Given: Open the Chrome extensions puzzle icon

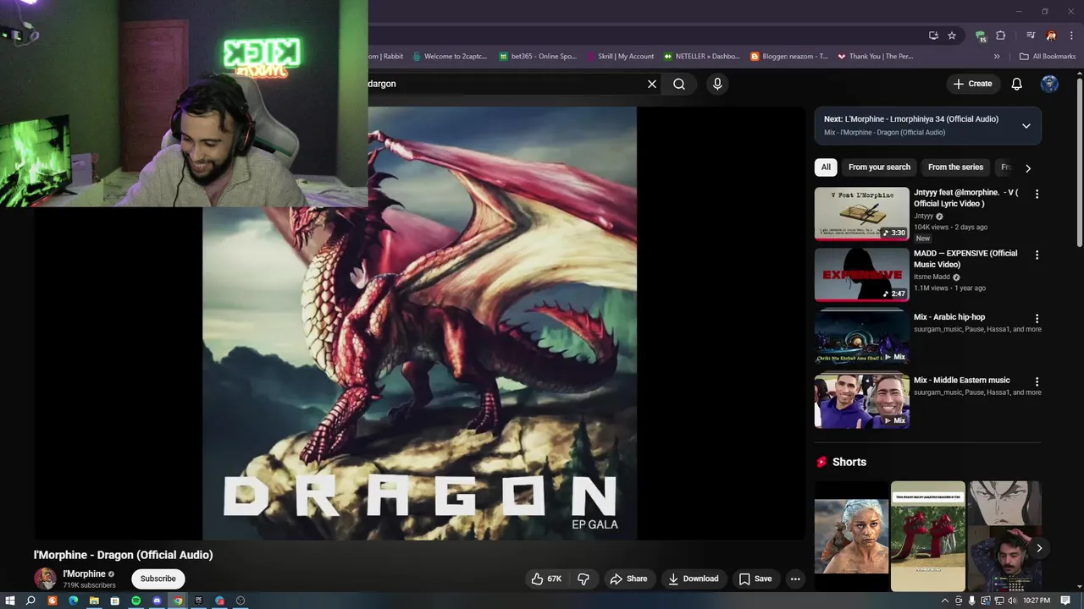Looking at the screenshot, I should 1001,36.
